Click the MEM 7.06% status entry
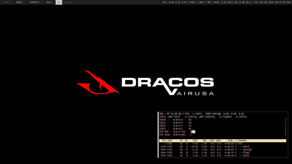292x164 pixels. coord(197,2)
